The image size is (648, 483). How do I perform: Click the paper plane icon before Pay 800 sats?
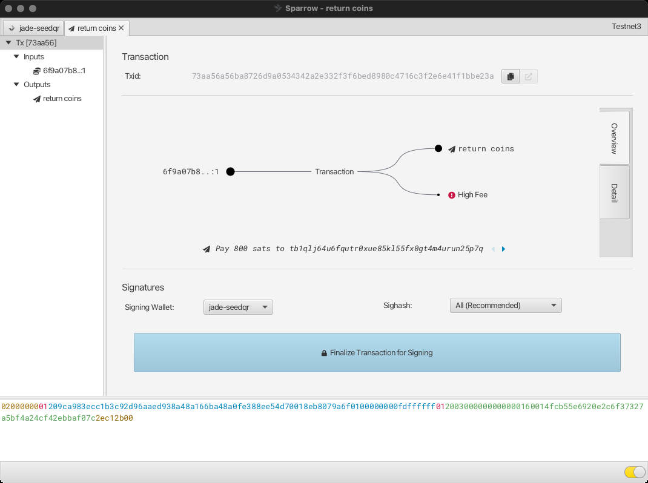(207, 249)
